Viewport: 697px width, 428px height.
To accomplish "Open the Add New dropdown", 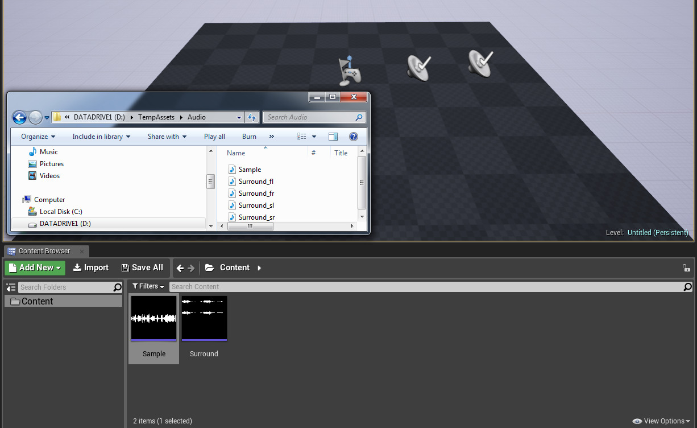I will (x=35, y=267).
